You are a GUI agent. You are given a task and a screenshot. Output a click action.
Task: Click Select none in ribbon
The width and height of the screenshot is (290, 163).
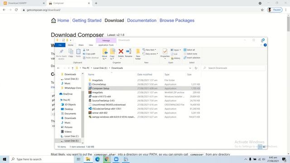pos(190,54)
